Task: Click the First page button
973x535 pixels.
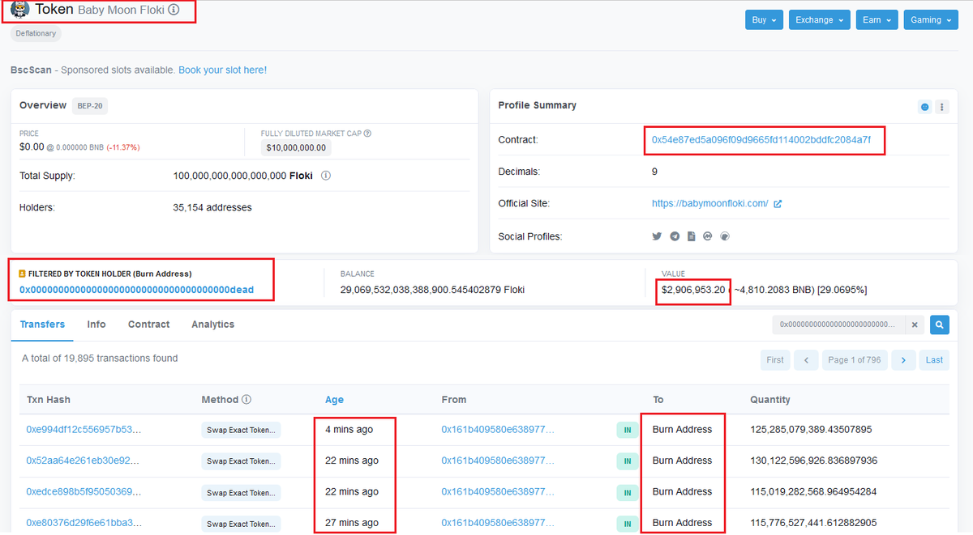Action: point(775,360)
